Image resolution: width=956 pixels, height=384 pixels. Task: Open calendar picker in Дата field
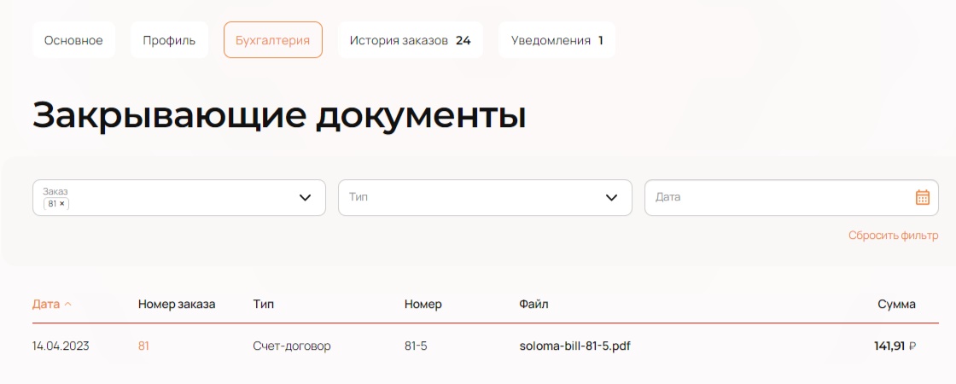pyautogui.click(x=922, y=197)
